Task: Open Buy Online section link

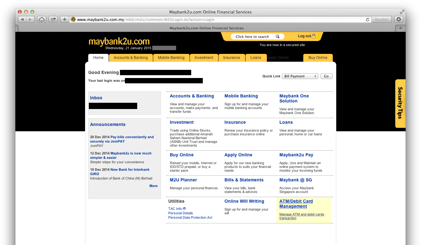Action: [x=182, y=155]
